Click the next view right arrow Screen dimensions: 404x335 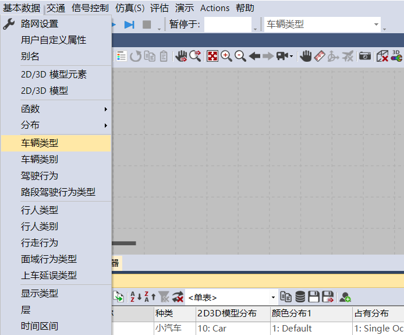[268, 56]
